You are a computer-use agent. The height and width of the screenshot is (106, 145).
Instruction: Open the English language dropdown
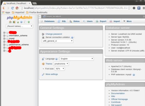pos(77,59)
